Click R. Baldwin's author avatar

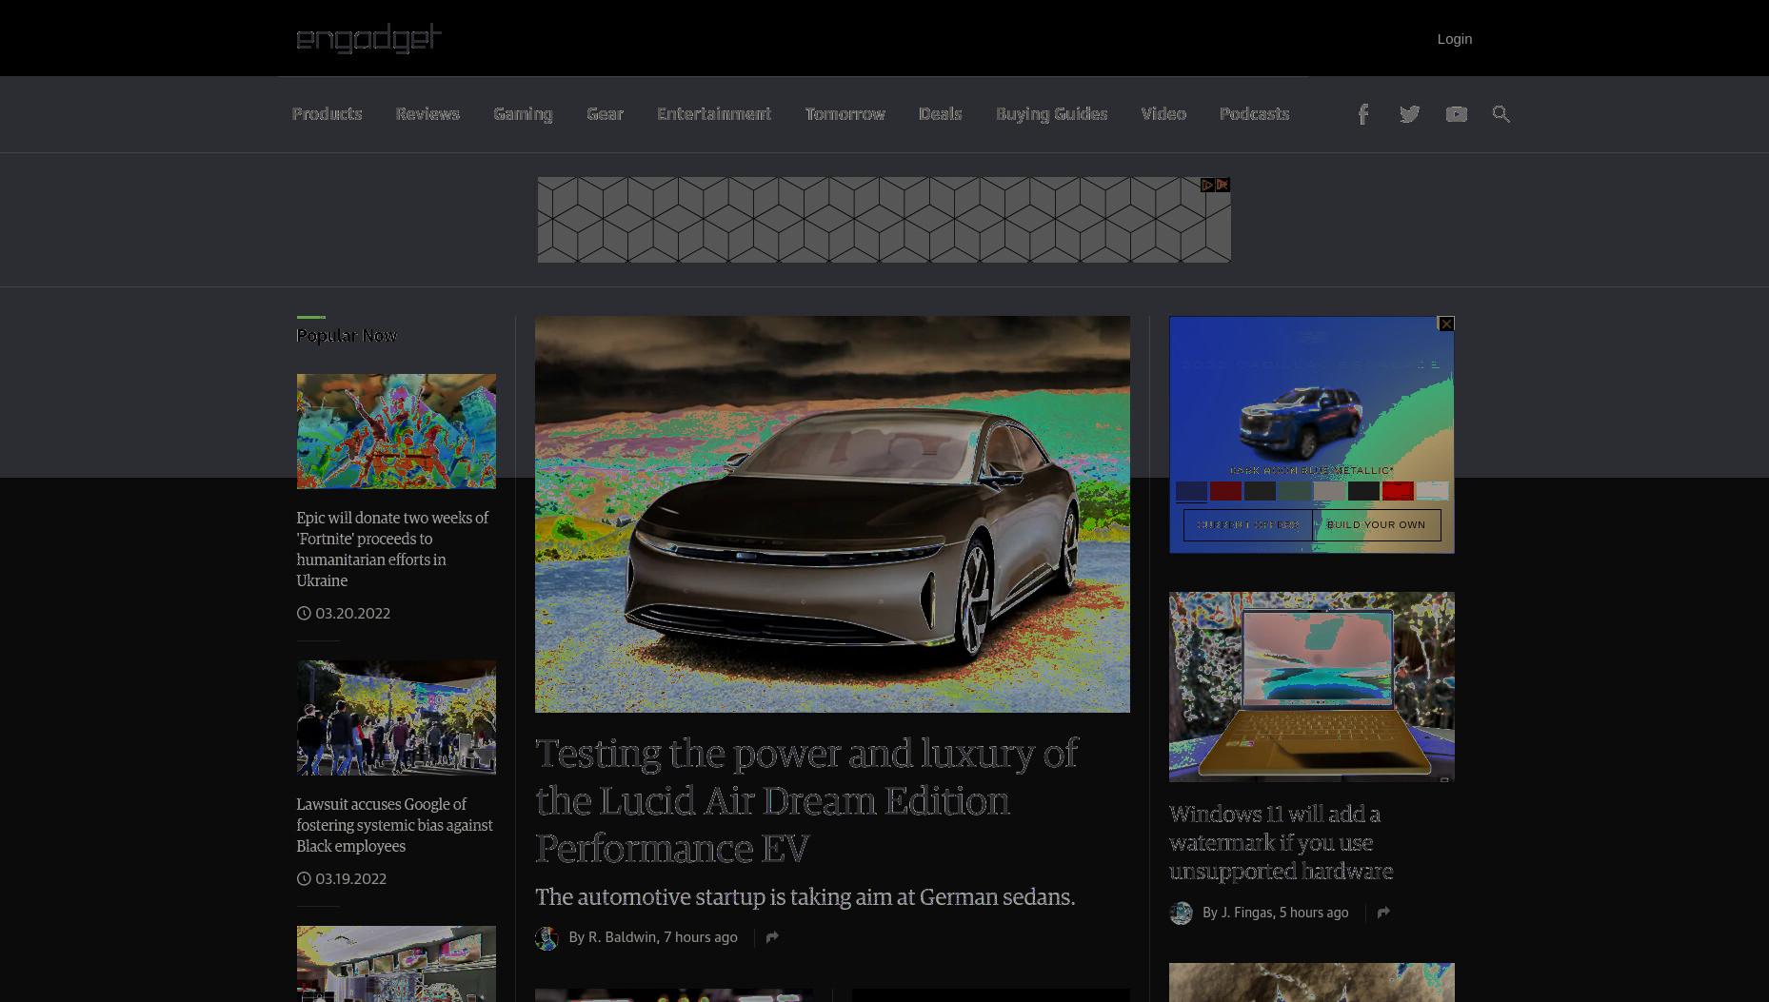(547, 938)
